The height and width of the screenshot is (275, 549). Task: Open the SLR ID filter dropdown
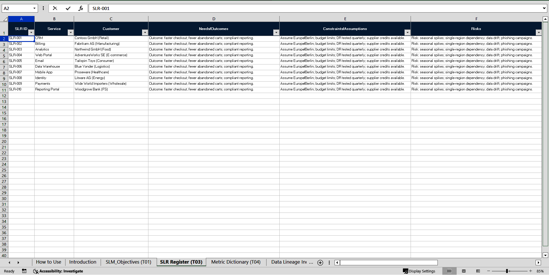click(31, 33)
